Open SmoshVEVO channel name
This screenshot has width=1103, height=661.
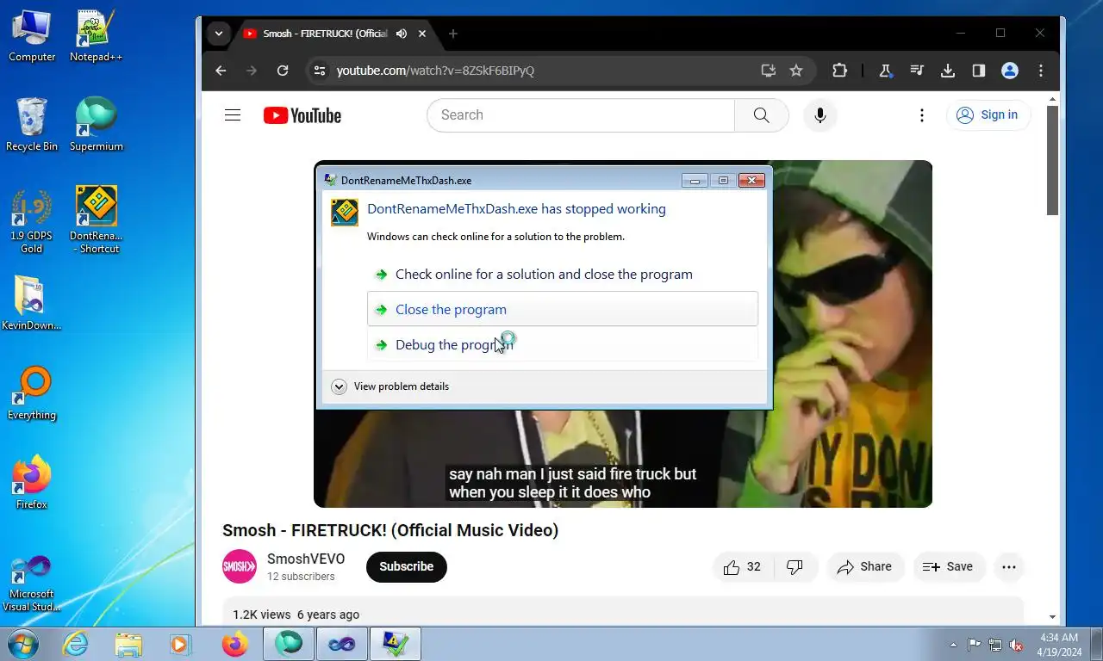(x=306, y=559)
